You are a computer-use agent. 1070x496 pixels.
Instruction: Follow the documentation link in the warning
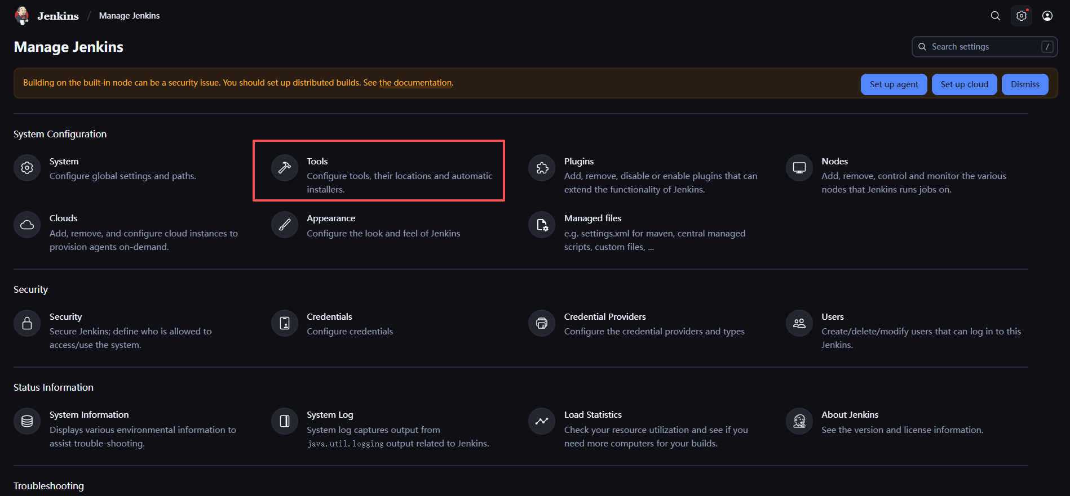(415, 83)
